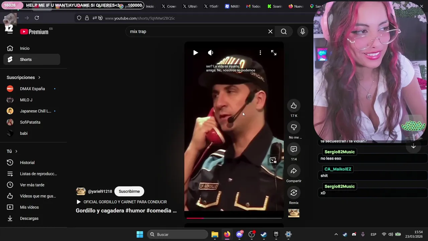The width and height of the screenshot is (428, 241).
Task: Expand the Tú section
Action: coord(12,151)
